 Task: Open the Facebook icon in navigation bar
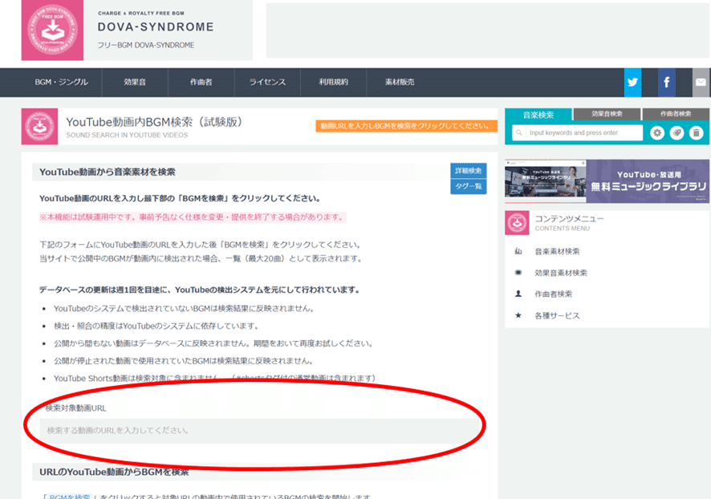(x=667, y=82)
